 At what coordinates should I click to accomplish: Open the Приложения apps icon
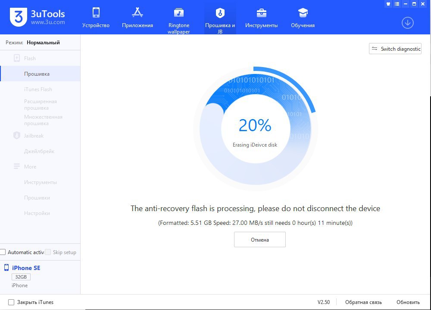click(x=137, y=12)
